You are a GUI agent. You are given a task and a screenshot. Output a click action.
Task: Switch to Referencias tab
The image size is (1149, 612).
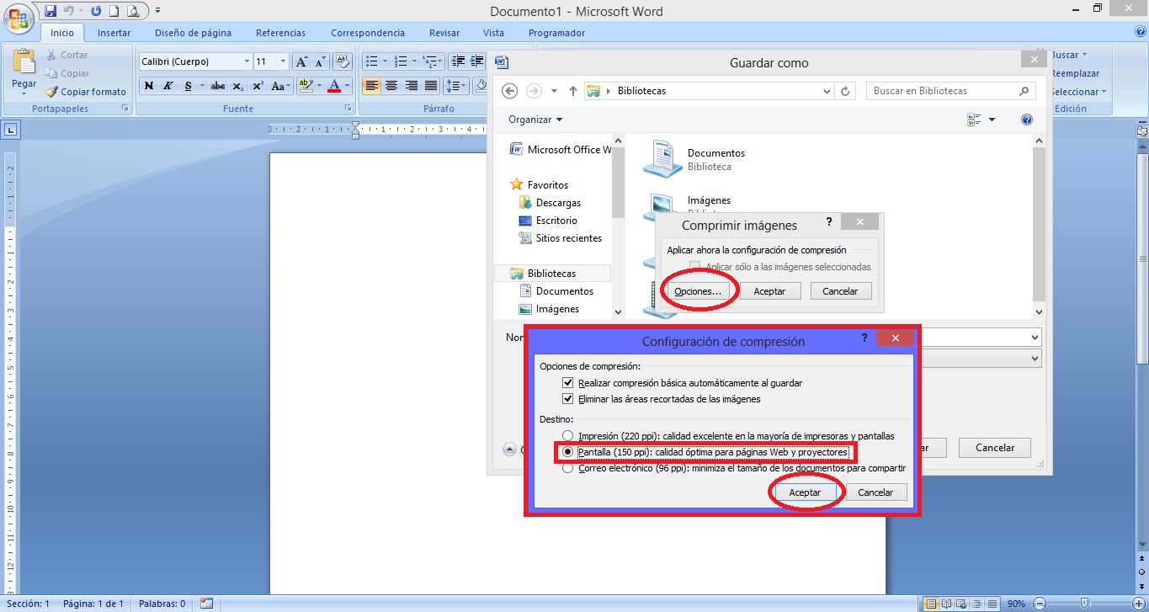tap(281, 33)
